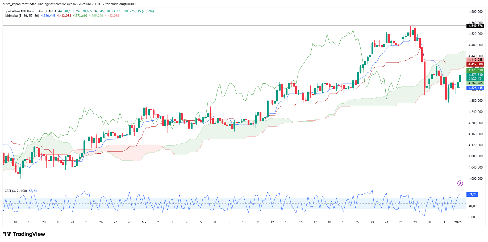Click date 22 on the time axis
This screenshot has width=488, height=242.
[x=358, y=222]
